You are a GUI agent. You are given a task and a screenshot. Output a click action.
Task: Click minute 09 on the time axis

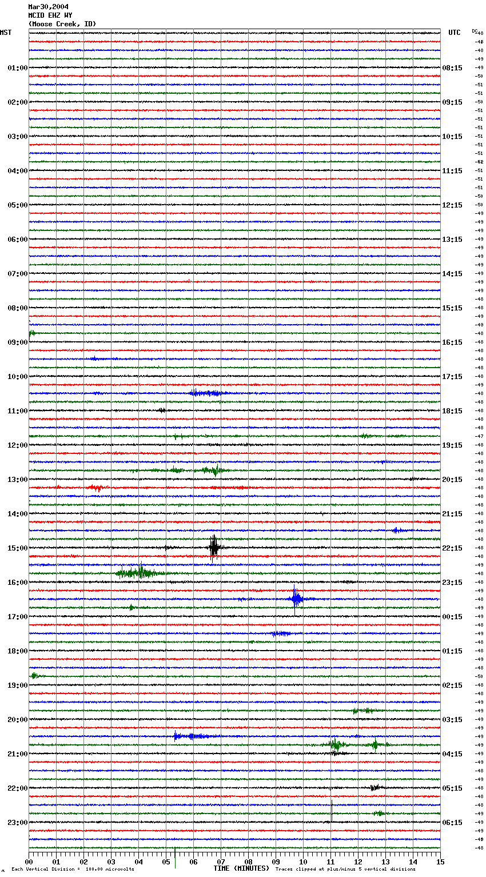276,862
